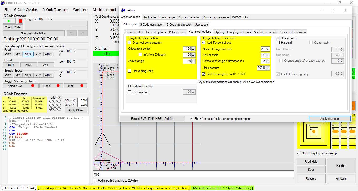The width and height of the screenshot is (358, 191).
Task: Select bottom-left Origin XY radio button
Action: coord(52,109)
